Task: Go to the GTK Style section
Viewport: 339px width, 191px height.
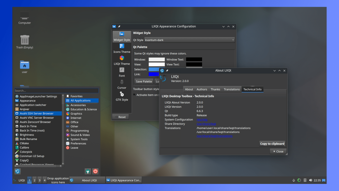Action: pos(122,96)
